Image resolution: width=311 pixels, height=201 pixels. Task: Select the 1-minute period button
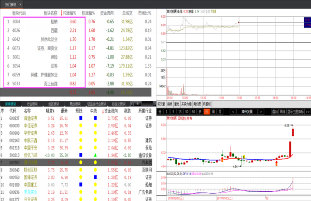click(166, 112)
